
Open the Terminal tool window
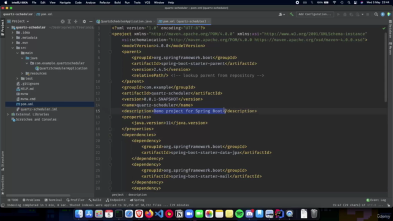click(x=53, y=200)
